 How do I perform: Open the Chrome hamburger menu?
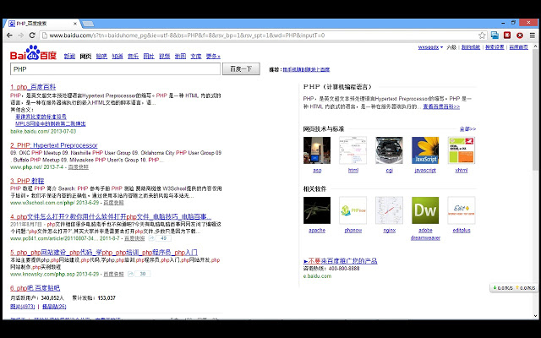point(533,35)
